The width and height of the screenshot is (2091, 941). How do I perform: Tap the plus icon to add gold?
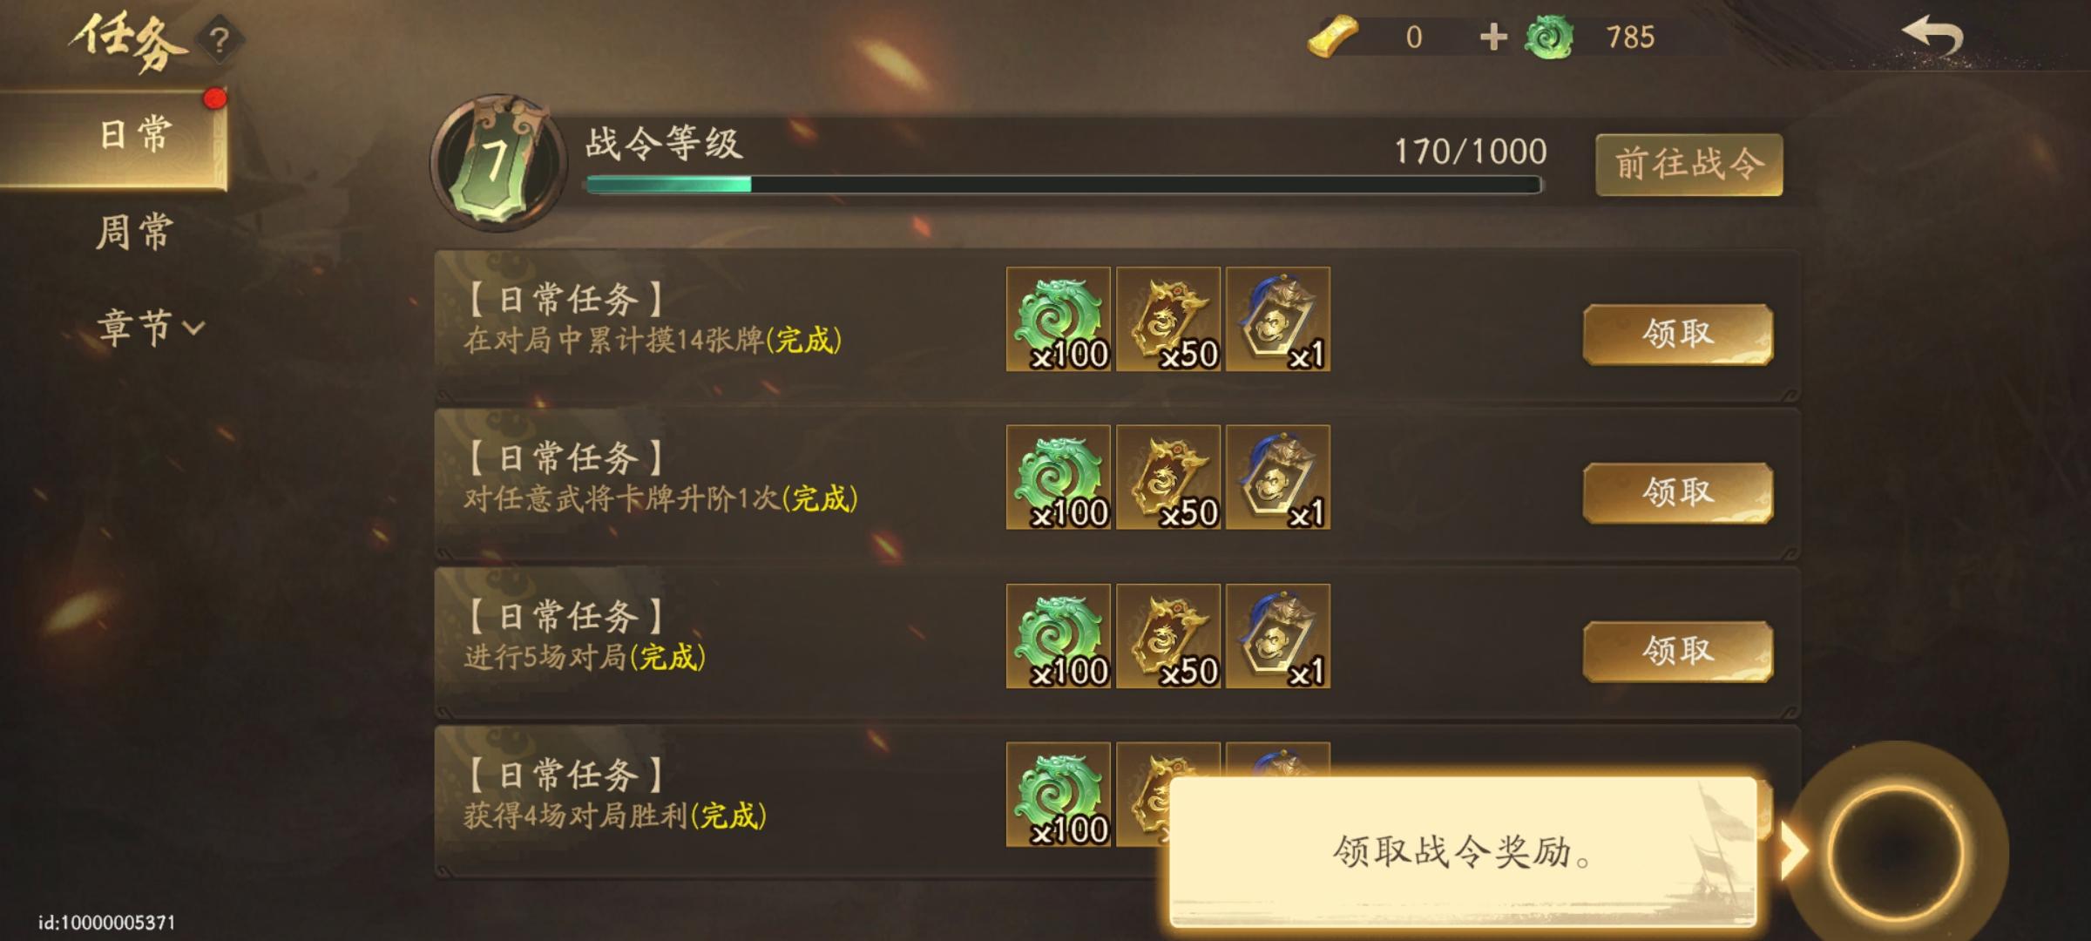[x=1493, y=37]
